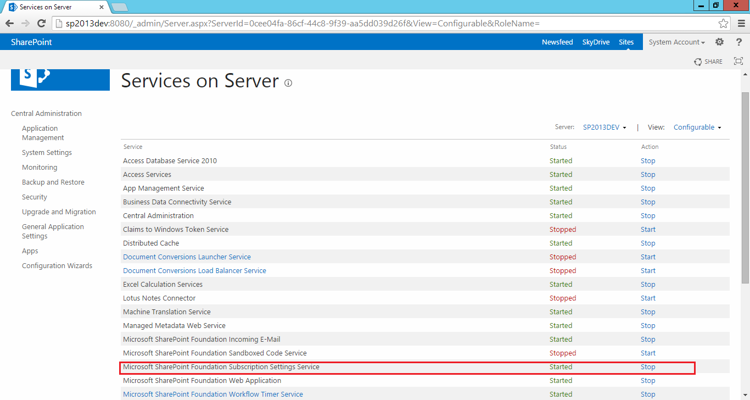Click the SharePoint favicon on the tab
The width and height of the screenshot is (750, 400).
click(13, 7)
